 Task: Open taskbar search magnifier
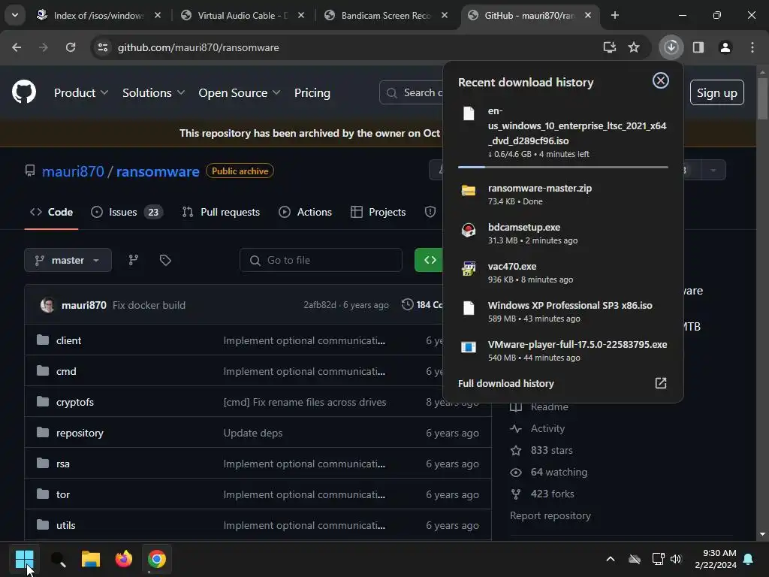coord(58,559)
